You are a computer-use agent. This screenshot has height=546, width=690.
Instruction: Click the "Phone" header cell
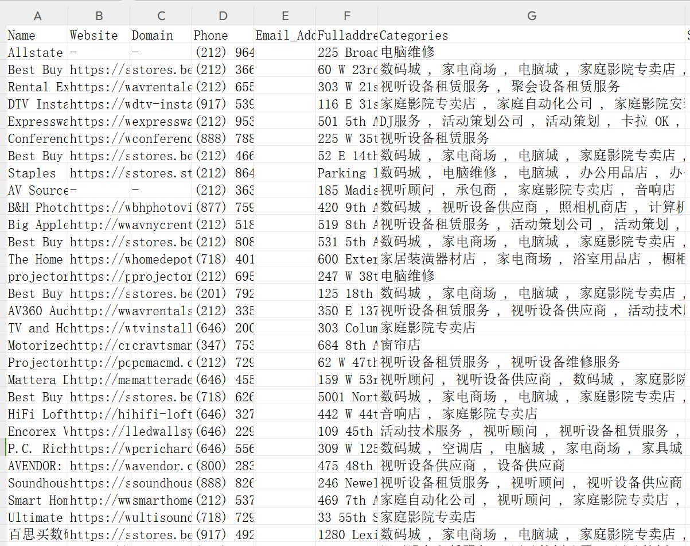(223, 35)
